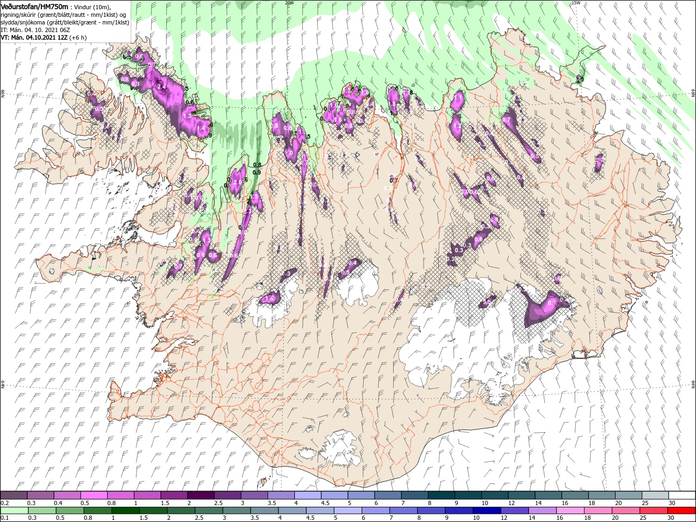Click the 20W longitude label on top edge
The height and width of the screenshot is (522, 696).
[289, 3]
